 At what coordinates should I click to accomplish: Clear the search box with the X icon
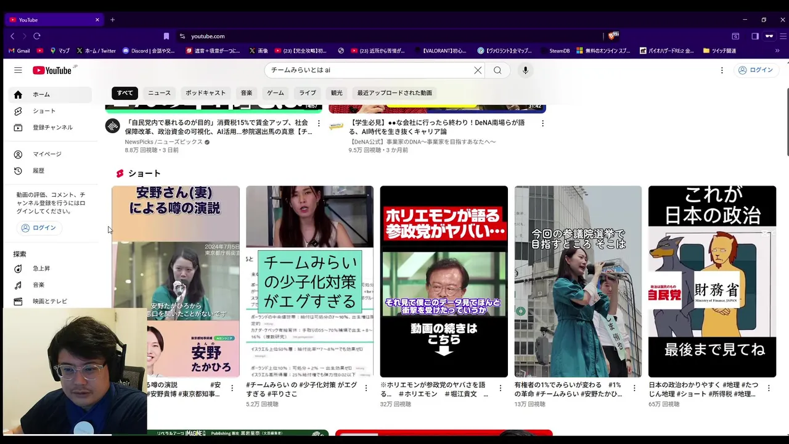pyautogui.click(x=478, y=70)
